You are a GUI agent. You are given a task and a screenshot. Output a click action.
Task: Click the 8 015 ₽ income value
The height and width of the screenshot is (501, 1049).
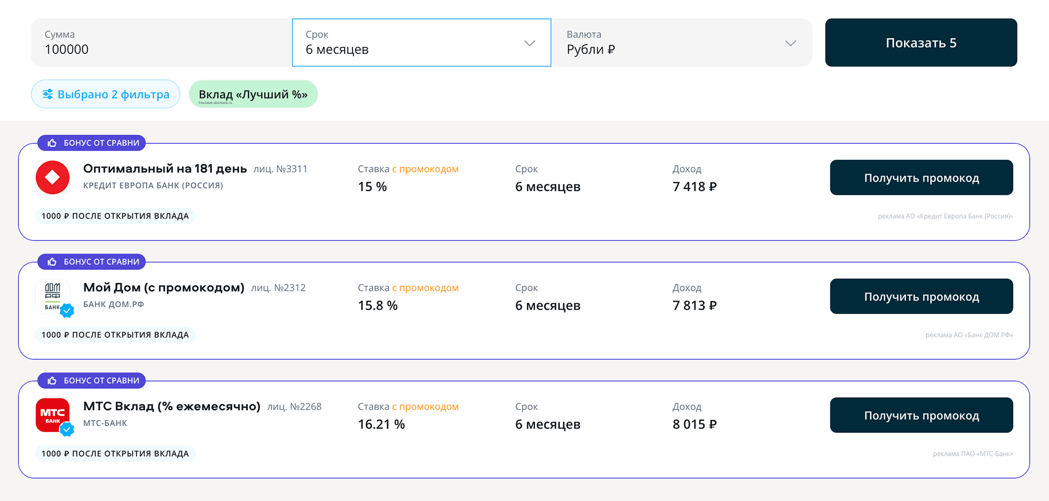[694, 424]
